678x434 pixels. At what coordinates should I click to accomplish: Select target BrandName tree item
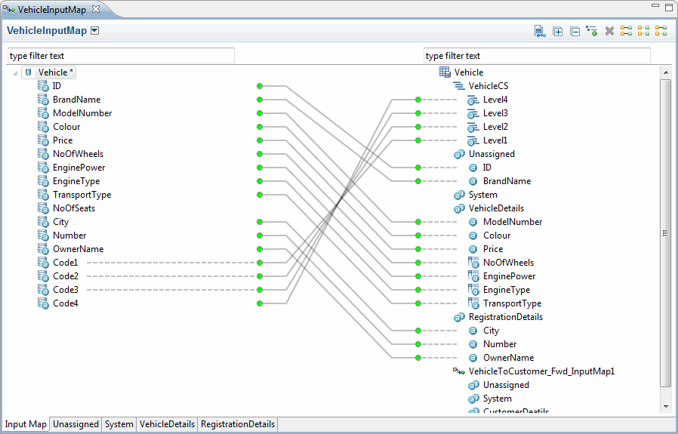coord(507,181)
